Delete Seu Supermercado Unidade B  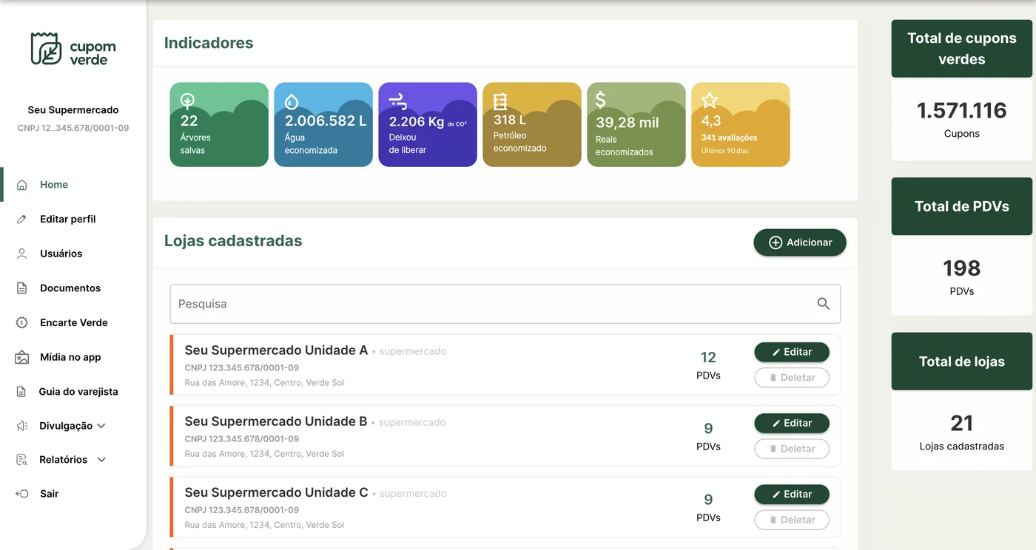click(792, 449)
